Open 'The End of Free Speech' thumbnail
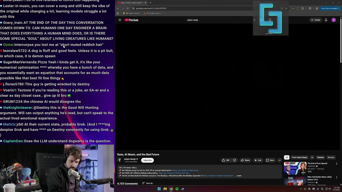 [295, 168]
